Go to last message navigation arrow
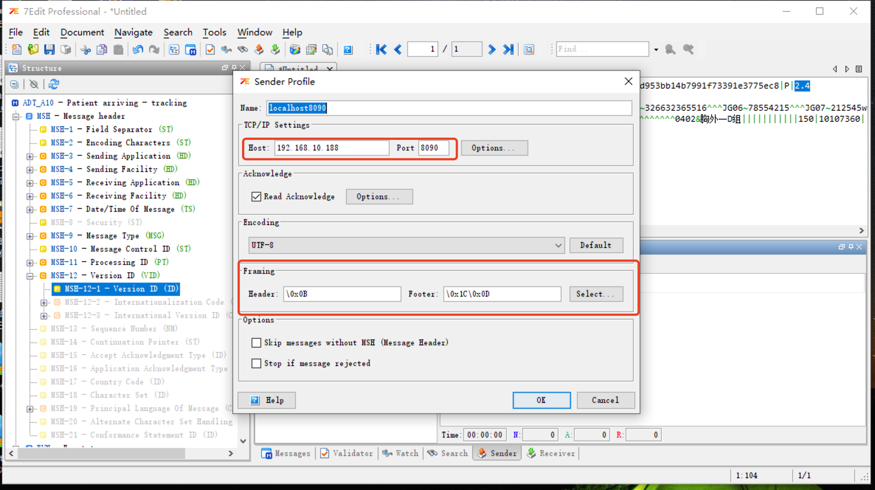 [x=508, y=49]
